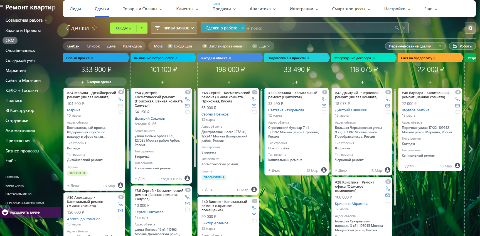This screenshot has height=236, width=480.
Task: Call contact on deal #32 Светлана
Action: (x=324, y=99)
